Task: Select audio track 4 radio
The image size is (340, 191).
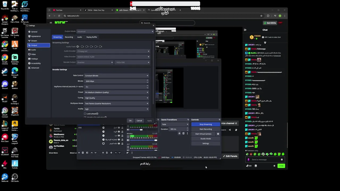Action: click(91, 46)
